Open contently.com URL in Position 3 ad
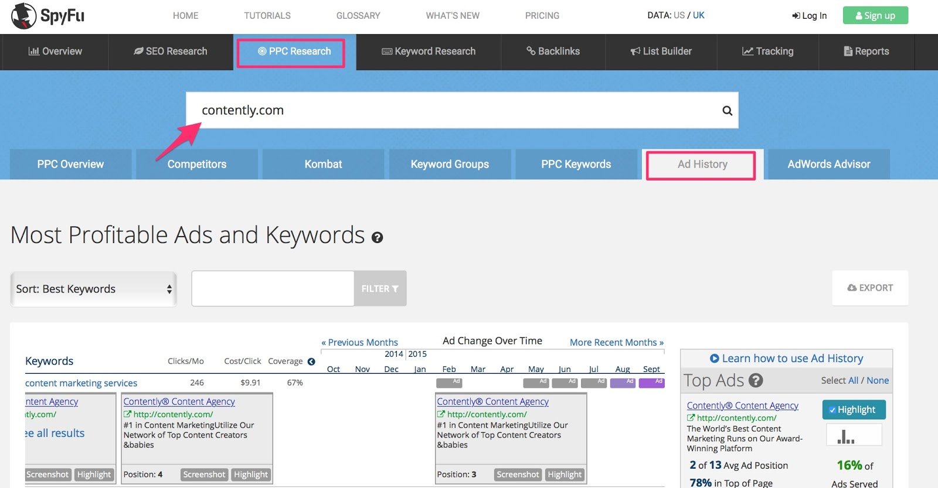This screenshot has height=488, width=938. point(487,414)
